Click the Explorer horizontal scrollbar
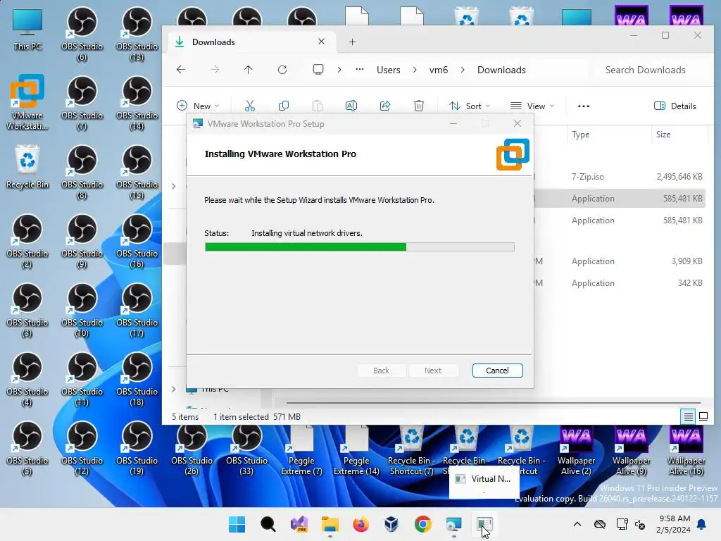The image size is (721, 541). [493, 402]
